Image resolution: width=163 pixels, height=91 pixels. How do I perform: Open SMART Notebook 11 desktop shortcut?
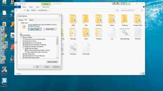click(4, 83)
